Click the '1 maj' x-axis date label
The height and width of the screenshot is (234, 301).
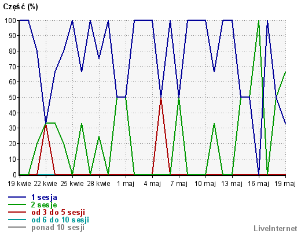tap(126, 184)
